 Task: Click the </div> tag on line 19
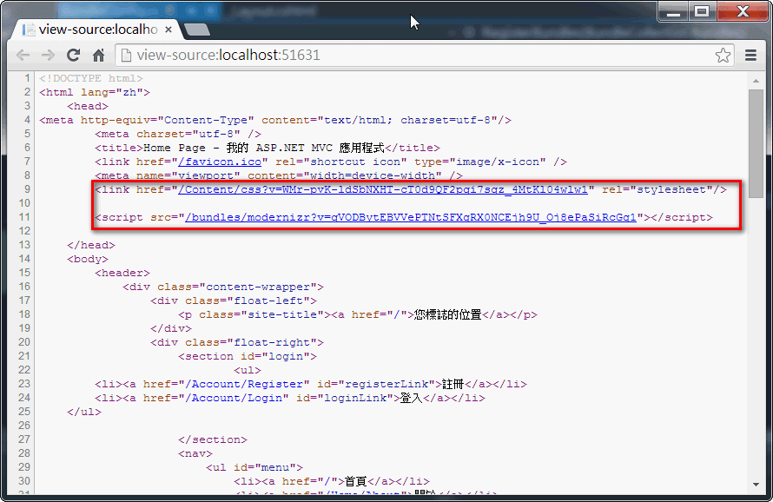171,328
